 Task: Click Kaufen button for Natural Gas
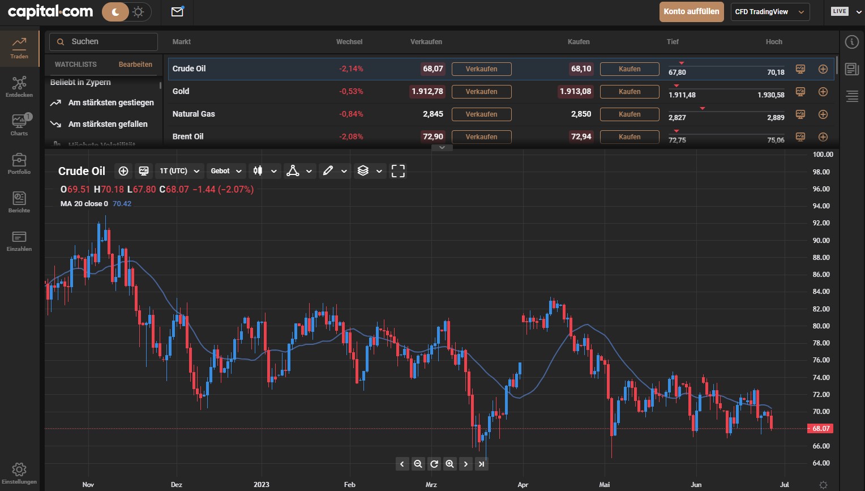(630, 114)
